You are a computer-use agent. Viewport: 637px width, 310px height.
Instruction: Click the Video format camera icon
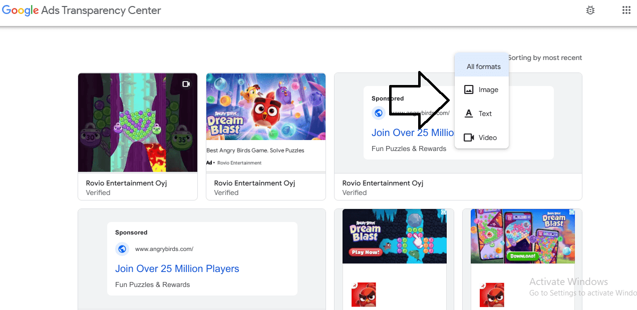click(x=469, y=137)
